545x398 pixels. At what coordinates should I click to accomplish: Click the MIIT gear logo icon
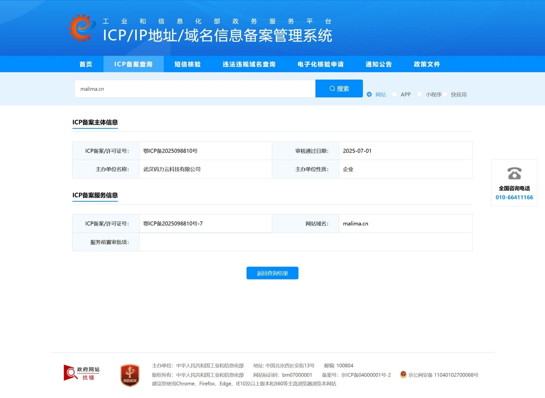[82, 28]
